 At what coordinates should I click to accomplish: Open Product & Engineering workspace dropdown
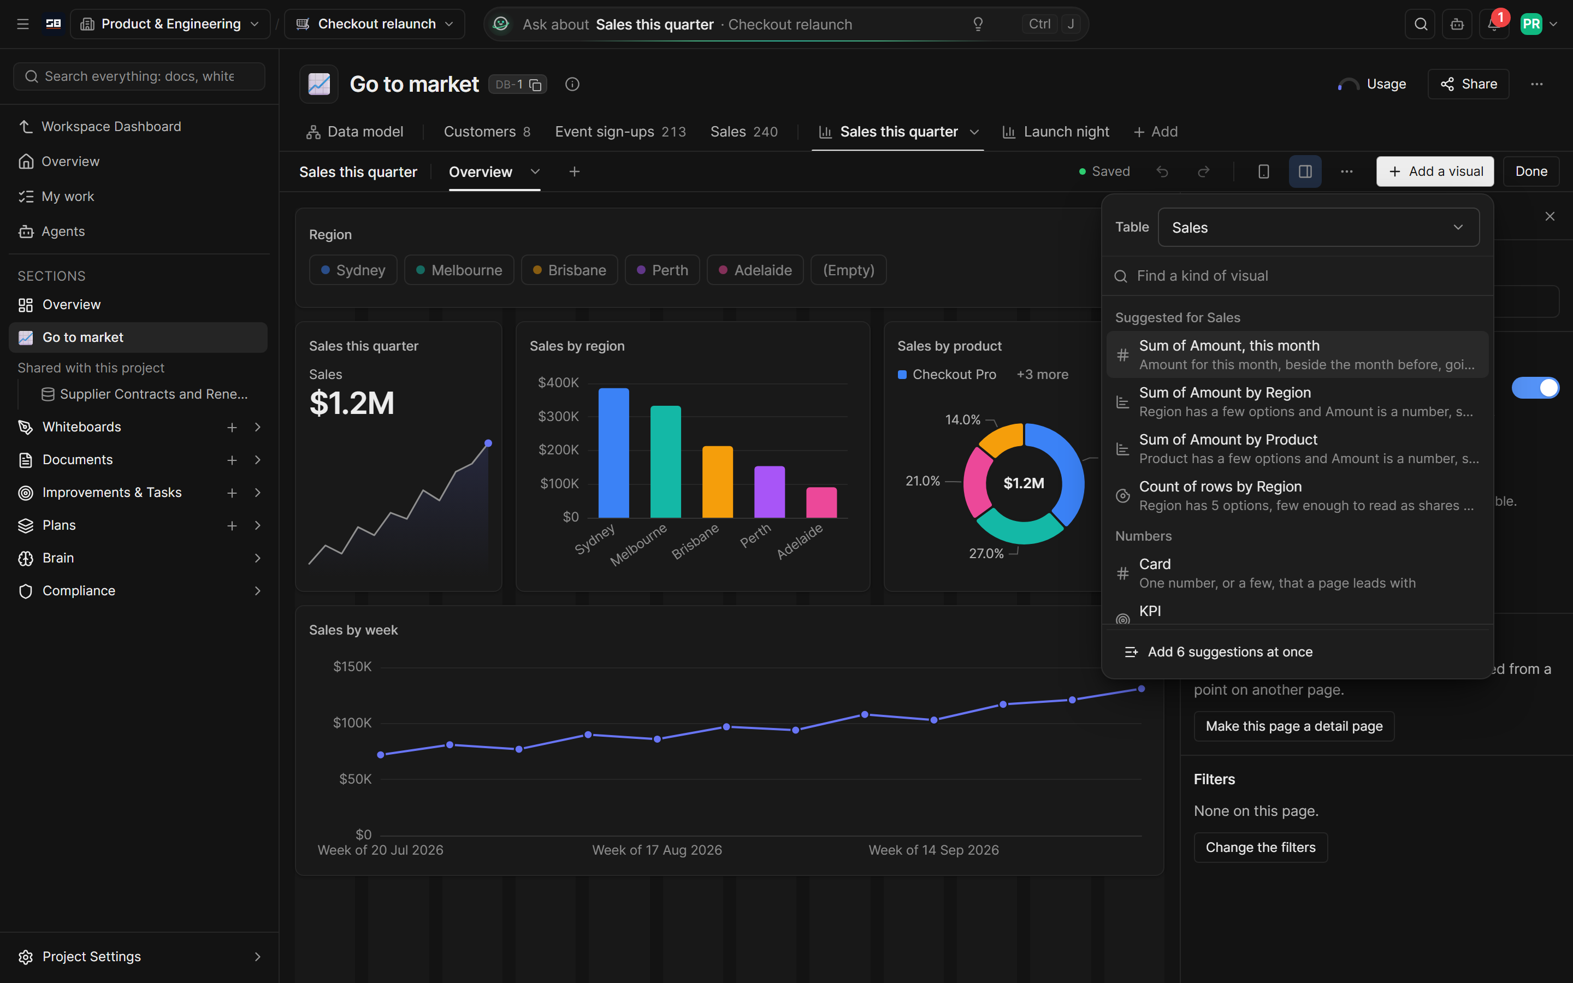[170, 24]
